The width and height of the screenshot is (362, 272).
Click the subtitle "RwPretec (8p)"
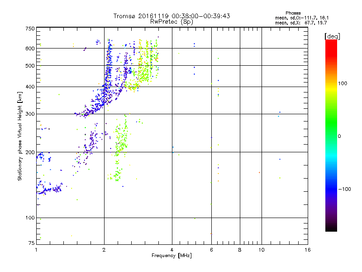pos(171,22)
